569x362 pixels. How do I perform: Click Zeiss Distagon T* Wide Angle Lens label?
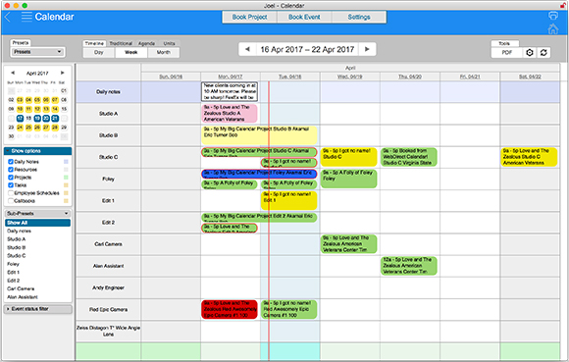click(x=108, y=331)
